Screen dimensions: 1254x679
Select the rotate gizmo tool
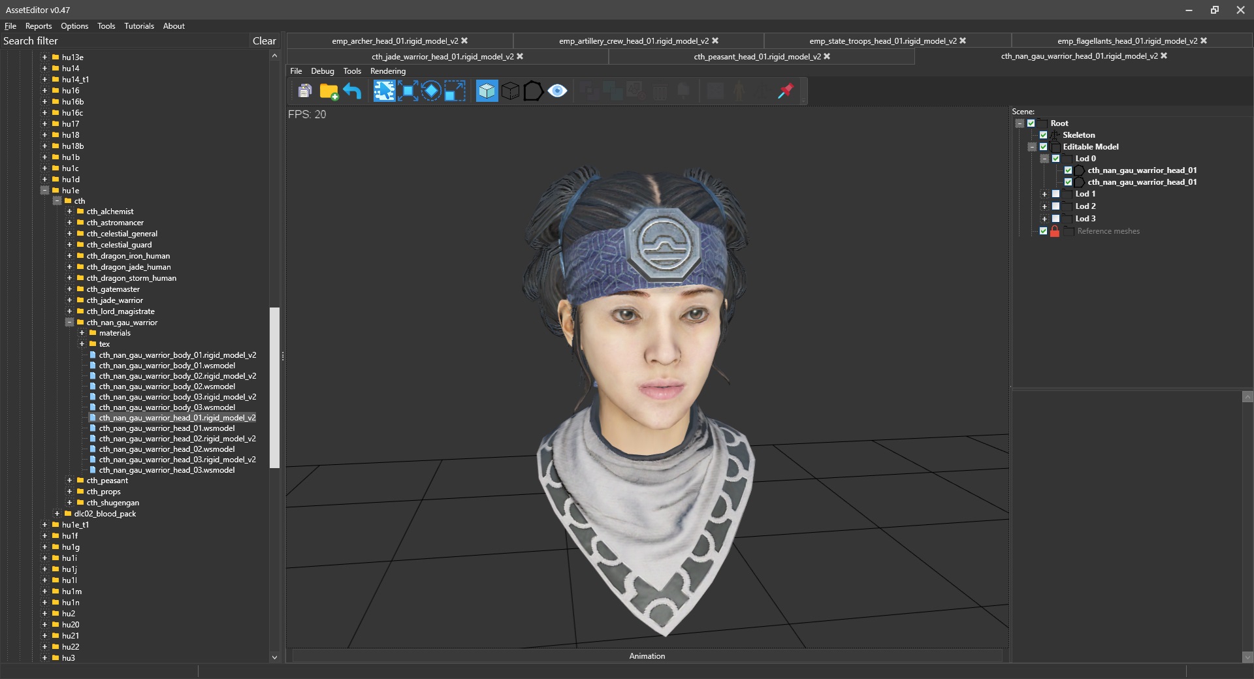pos(431,91)
